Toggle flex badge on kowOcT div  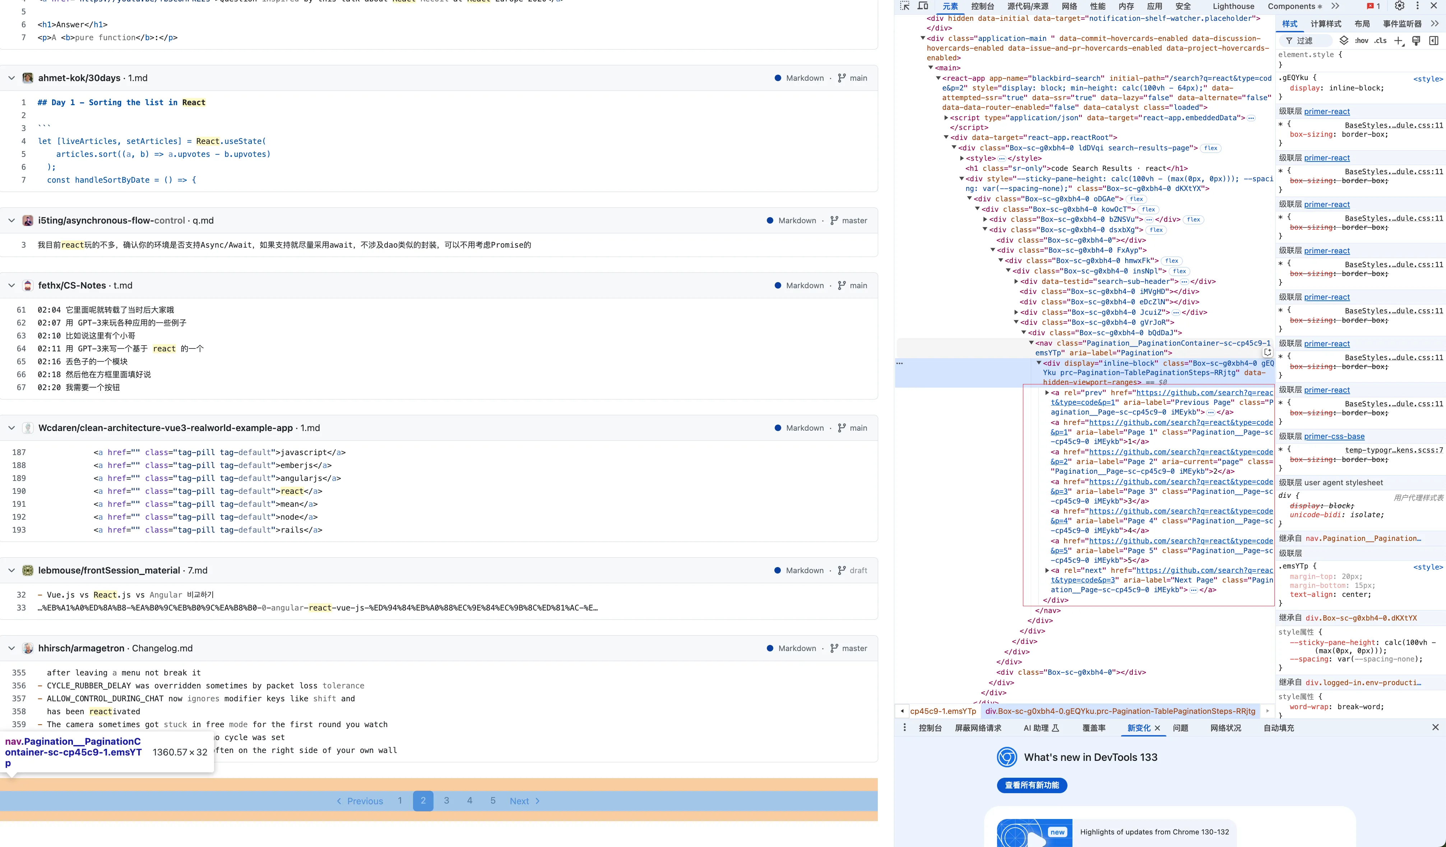[x=1148, y=209]
